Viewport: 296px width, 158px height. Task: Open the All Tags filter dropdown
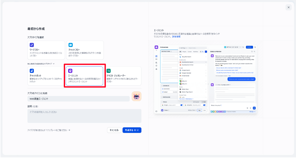[x=183, y=48]
